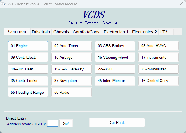186x133 pixels.
Task: Open the 25-Immobilizer module
Action: pyautogui.click(x=159, y=69)
